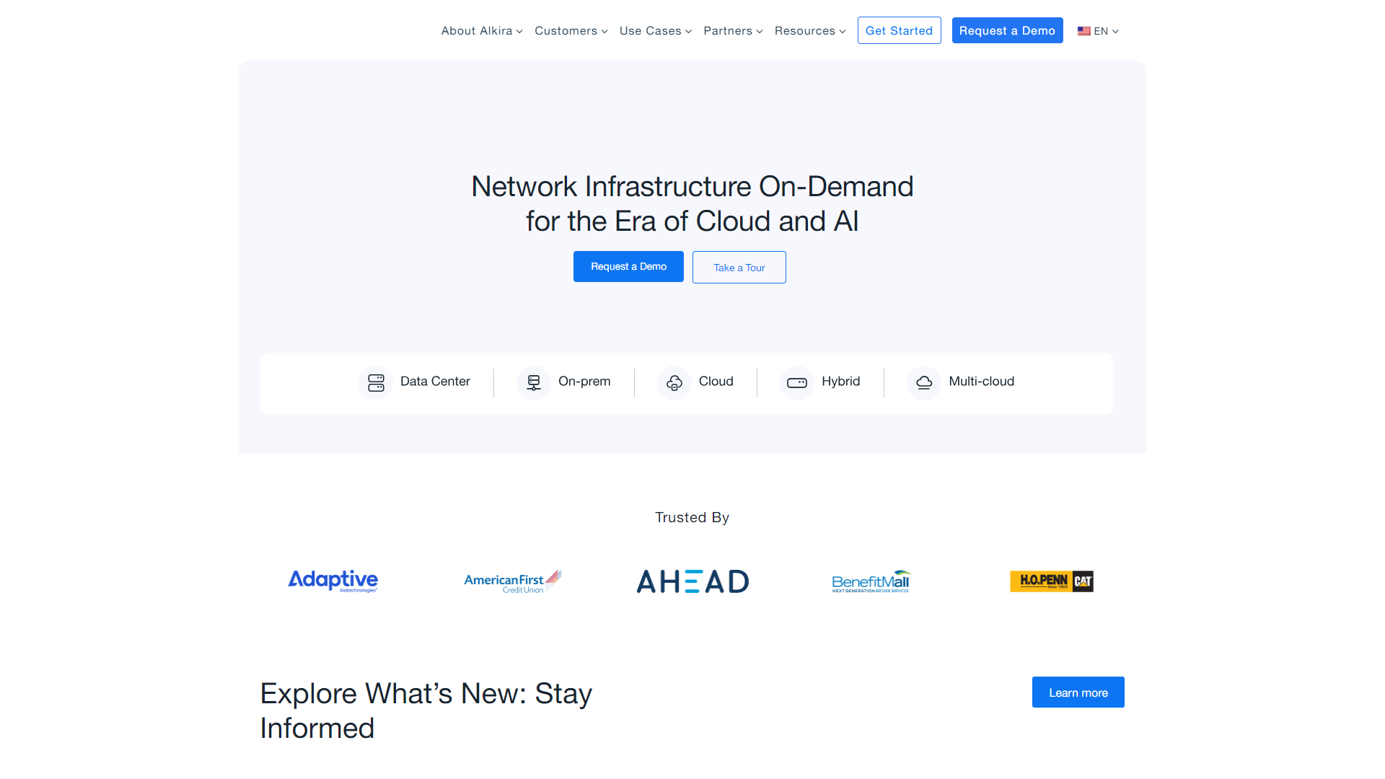Click the H.O. Penn CAT logo

[x=1052, y=581]
